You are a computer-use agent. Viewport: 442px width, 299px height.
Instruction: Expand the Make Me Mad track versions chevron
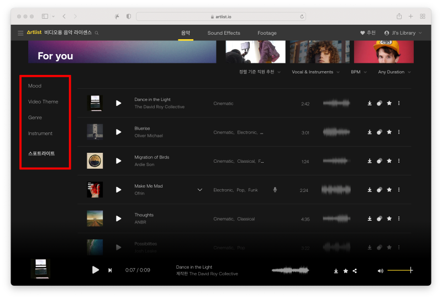tap(200, 190)
